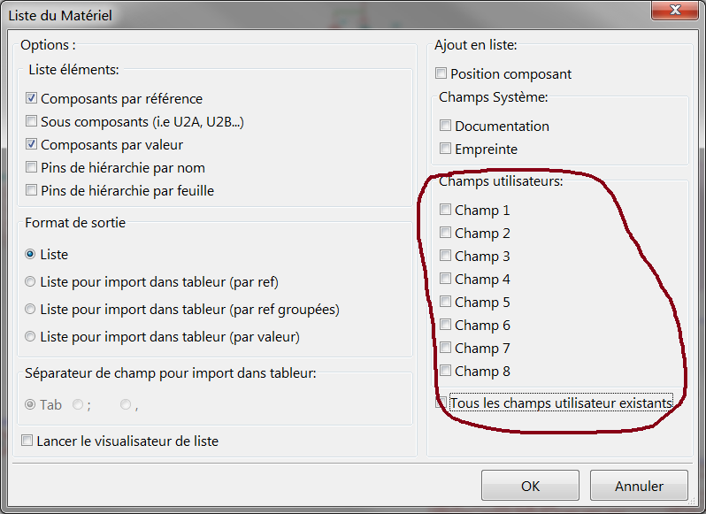Cancel with the Annuler button
Screen dimensions: 706x514
point(639,486)
